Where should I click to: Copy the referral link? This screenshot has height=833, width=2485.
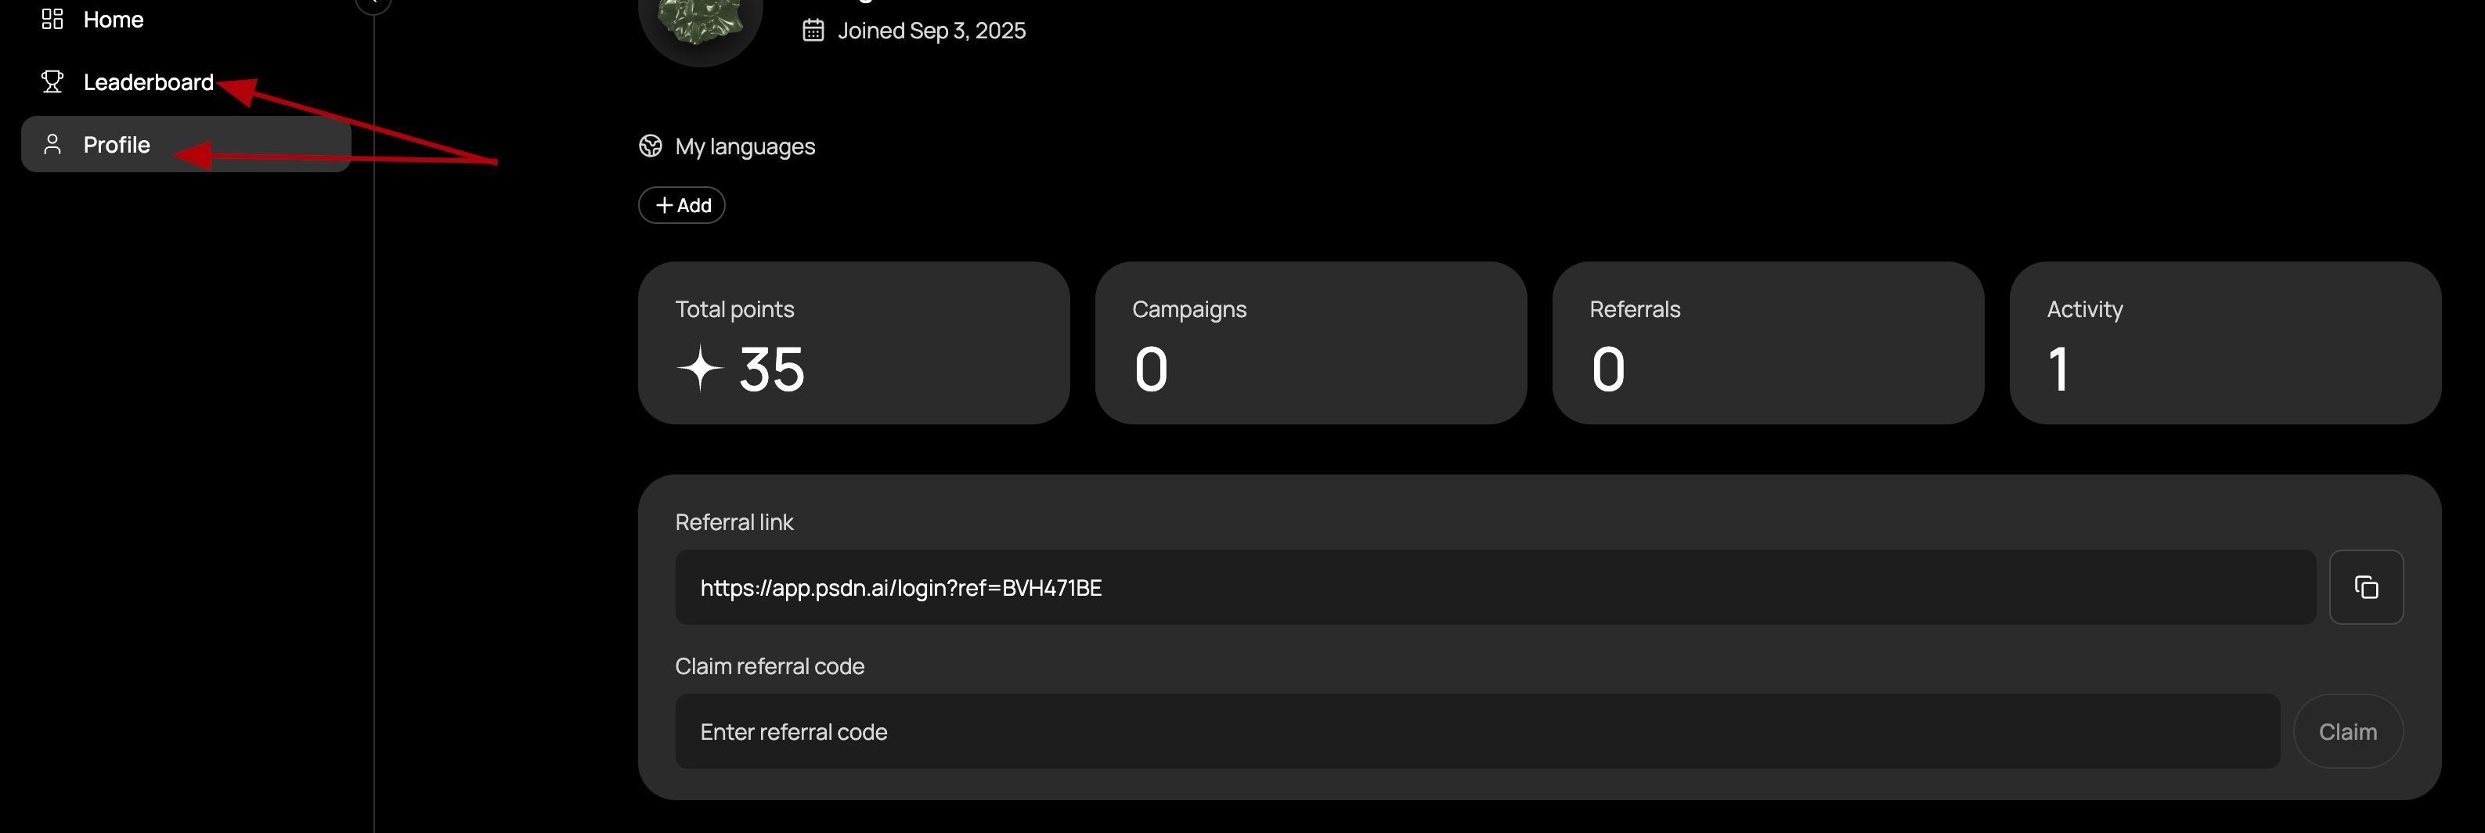[x=2366, y=587]
